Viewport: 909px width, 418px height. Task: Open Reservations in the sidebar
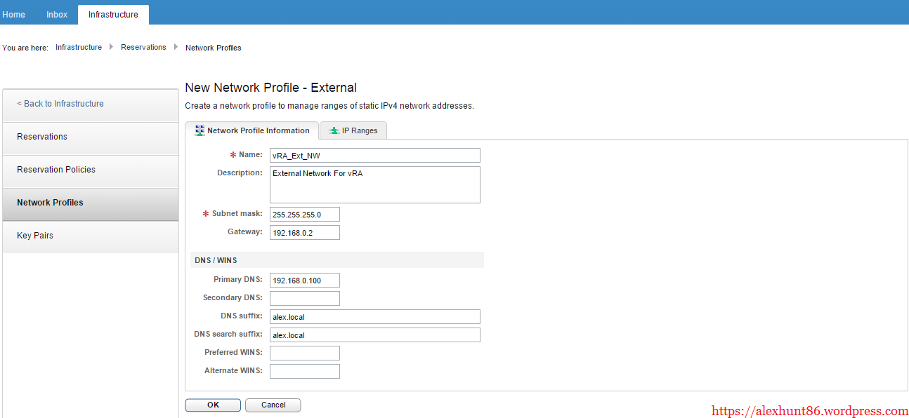point(42,137)
